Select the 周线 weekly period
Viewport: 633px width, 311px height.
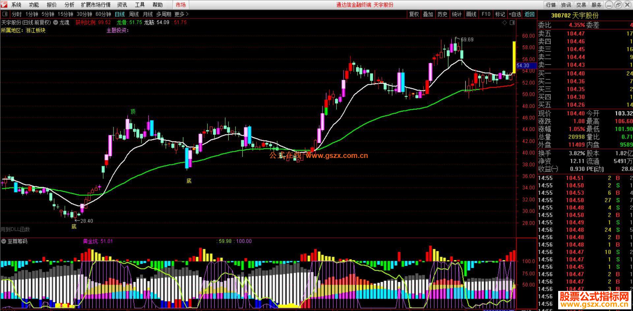click(134, 14)
